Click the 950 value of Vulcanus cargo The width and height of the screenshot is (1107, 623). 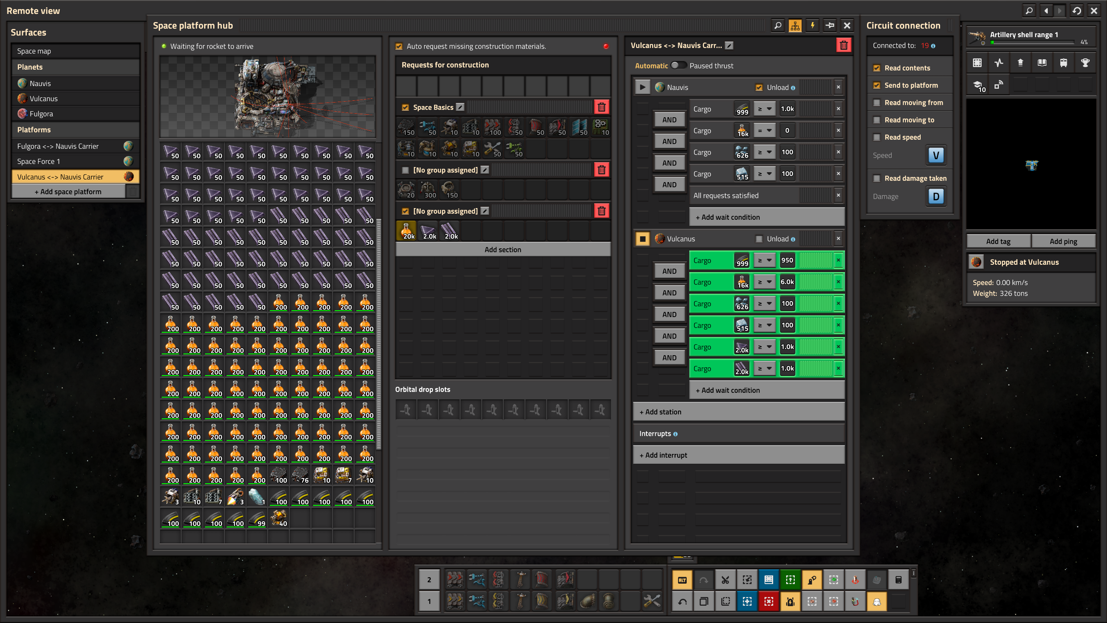(x=787, y=260)
